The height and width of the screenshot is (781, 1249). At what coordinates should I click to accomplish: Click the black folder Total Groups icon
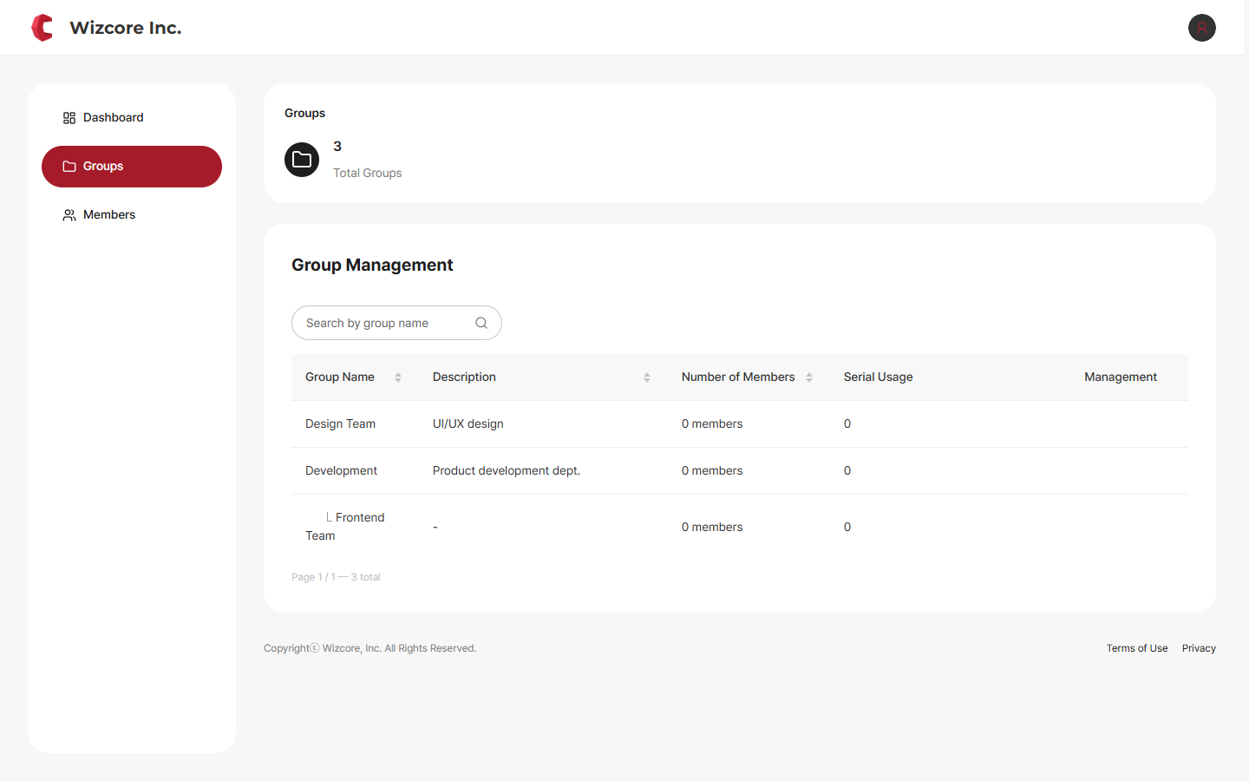pos(302,160)
